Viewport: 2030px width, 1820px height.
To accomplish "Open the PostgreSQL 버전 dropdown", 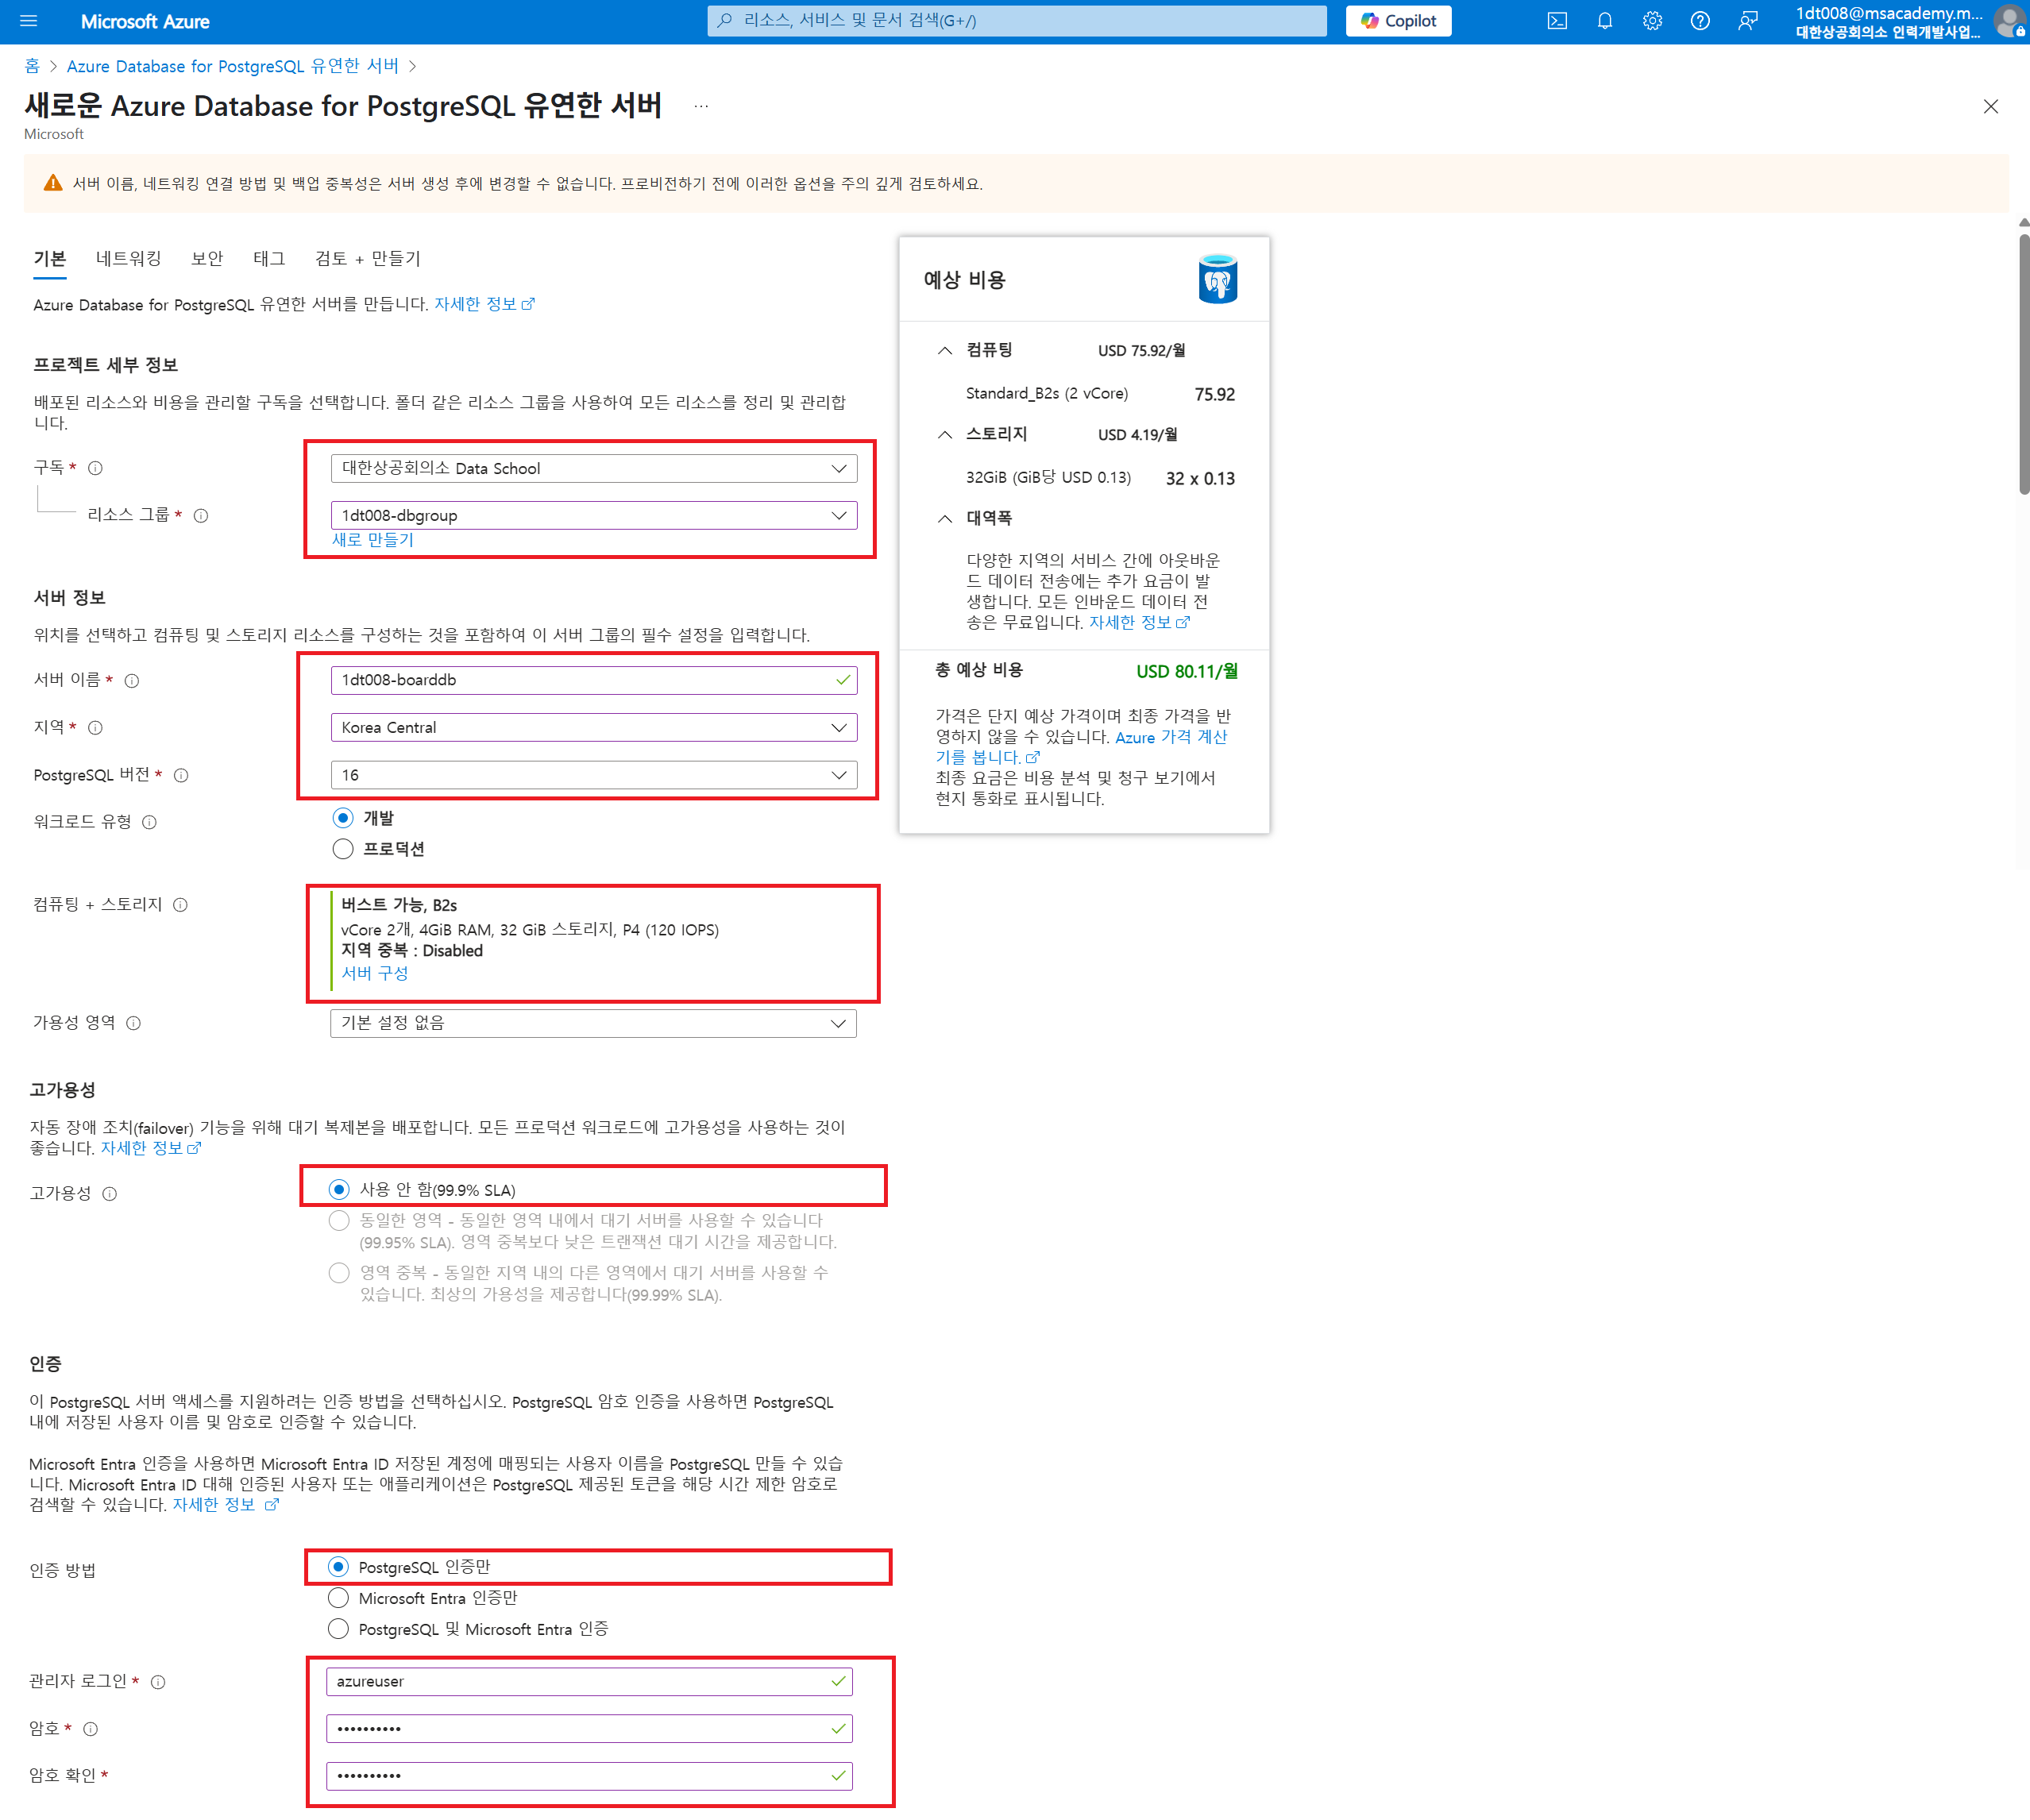I will tap(593, 775).
